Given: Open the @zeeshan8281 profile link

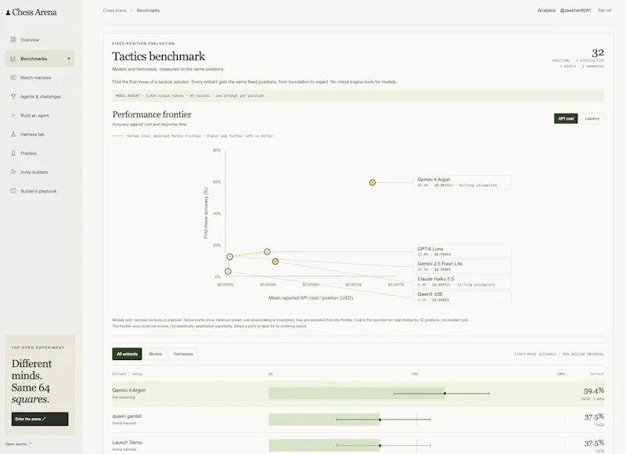Looking at the screenshot, I should tap(575, 10).
